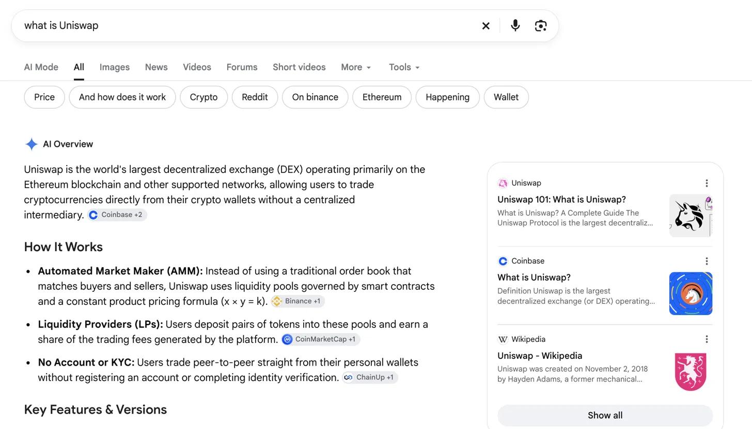
Task: Click the AI Overview sparkle icon
Action: (x=32, y=144)
